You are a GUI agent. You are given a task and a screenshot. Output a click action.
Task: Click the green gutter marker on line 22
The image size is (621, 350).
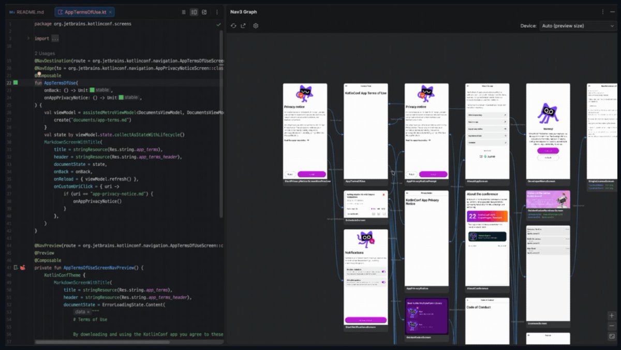tap(16, 83)
